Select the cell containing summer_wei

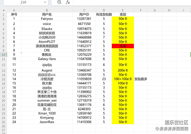pos(47,100)
